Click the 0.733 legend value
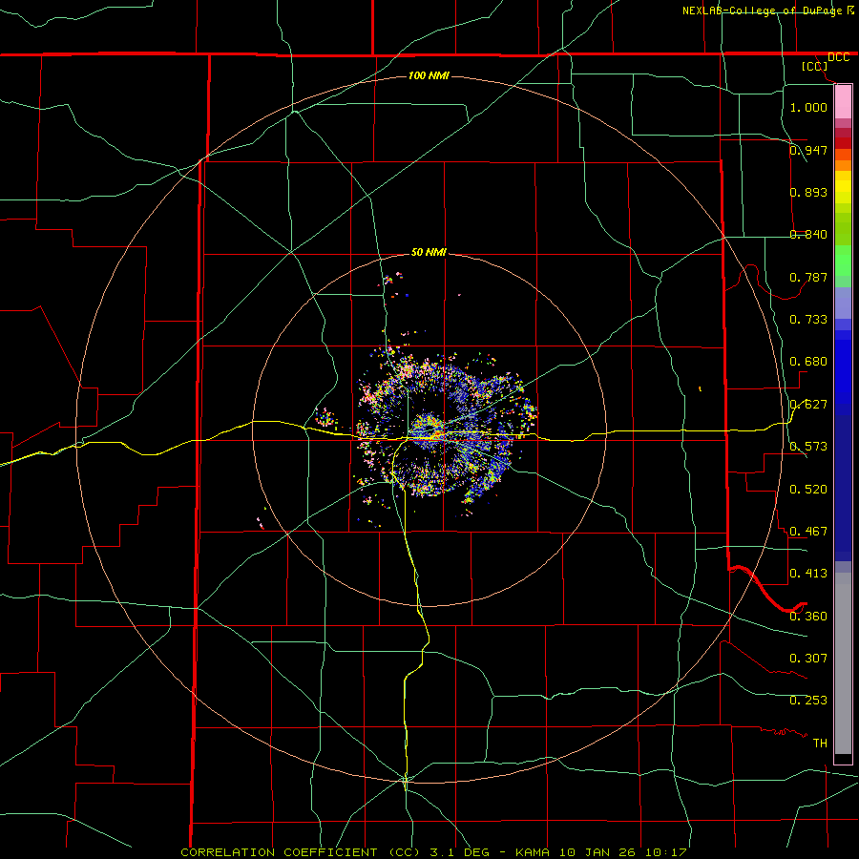The height and width of the screenshot is (859, 859). (x=808, y=320)
